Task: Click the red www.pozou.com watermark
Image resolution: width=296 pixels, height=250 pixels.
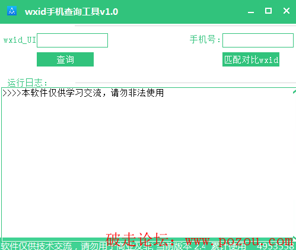Action: pos(239,240)
